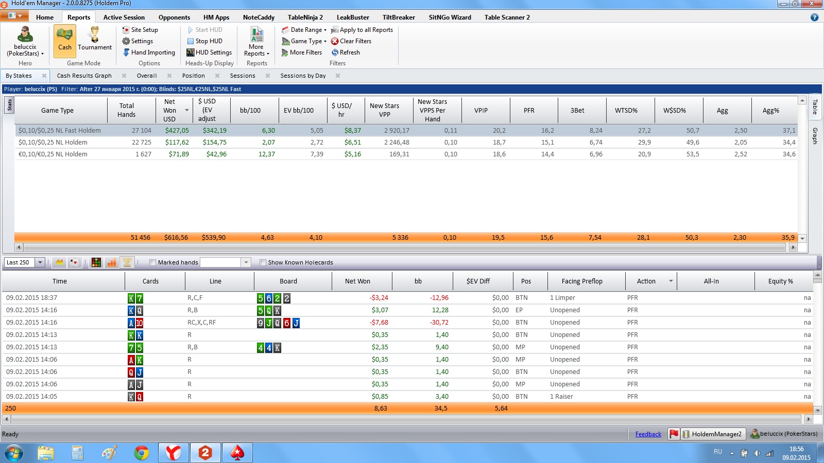The width and height of the screenshot is (824, 463).
Task: Open HUD Settings
Action: 209,52
